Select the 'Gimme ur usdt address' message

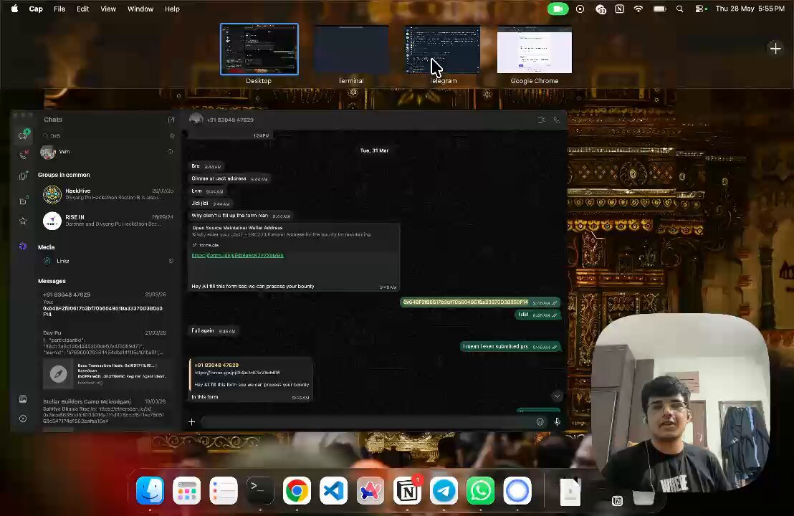click(230, 178)
